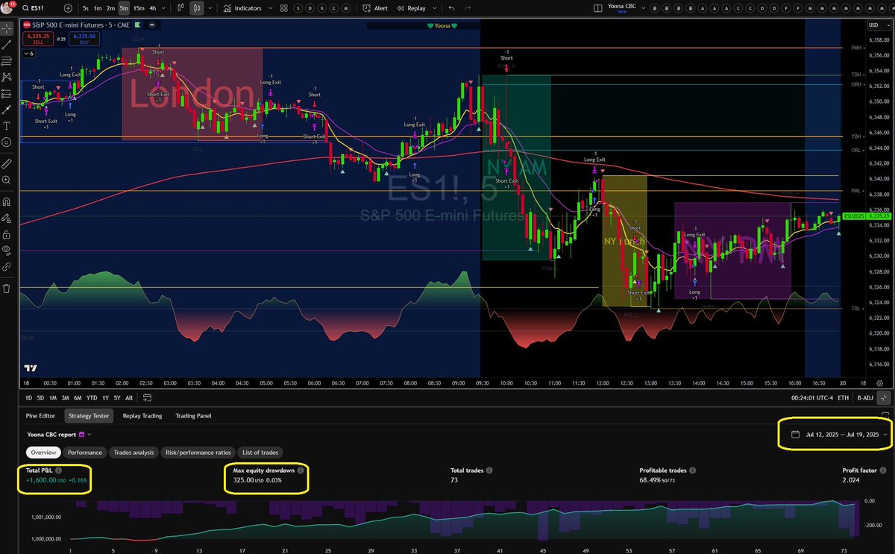Image resolution: width=895 pixels, height=554 pixels.
Task: Toggle stay in drawing mode
Action: point(7,218)
